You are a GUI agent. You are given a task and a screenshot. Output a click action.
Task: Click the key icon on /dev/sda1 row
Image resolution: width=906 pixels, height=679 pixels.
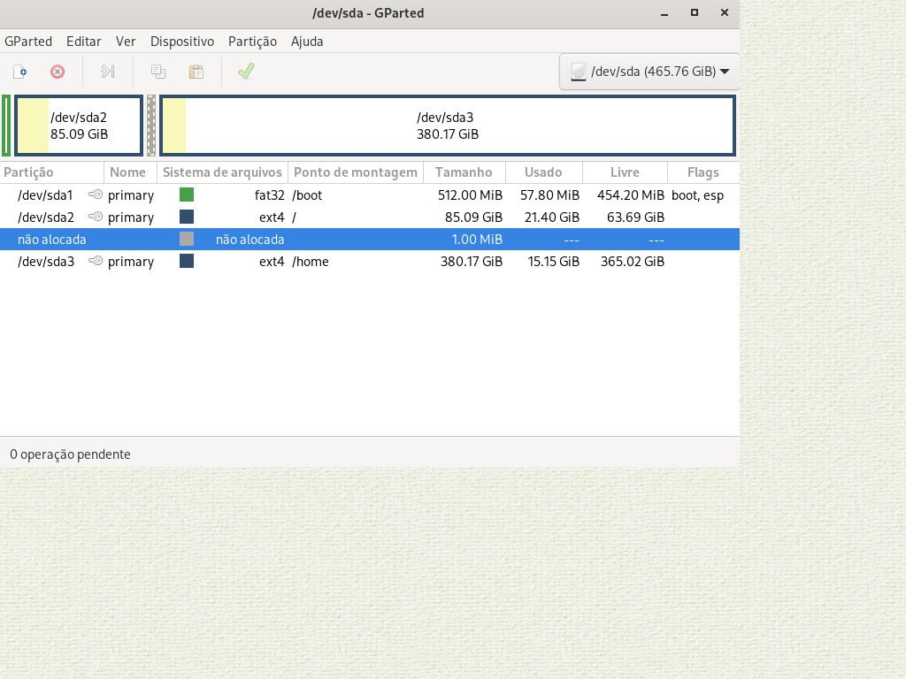(96, 195)
